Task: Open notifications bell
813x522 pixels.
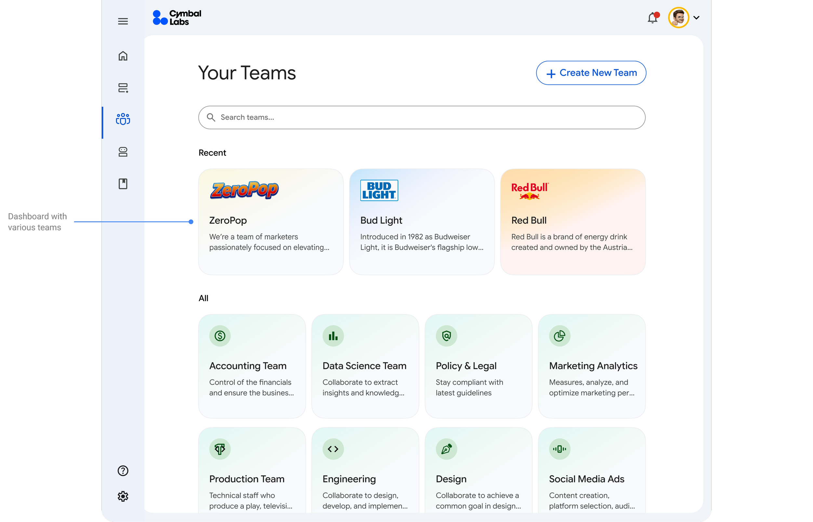Action: (x=653, y=18)
